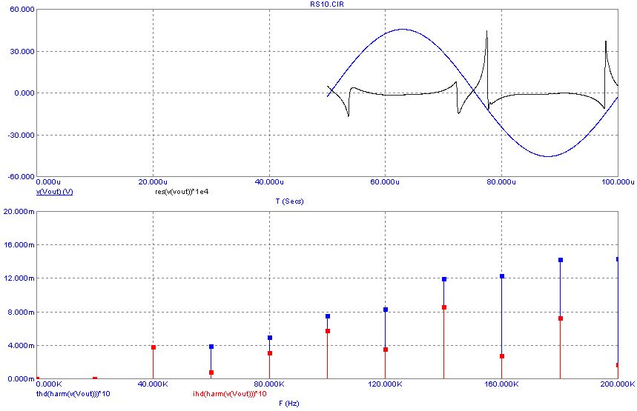The width and height of the screenshot is (637, 411).
Task: Click the 40.000u time axis label
Action: (x=269, y=181)
